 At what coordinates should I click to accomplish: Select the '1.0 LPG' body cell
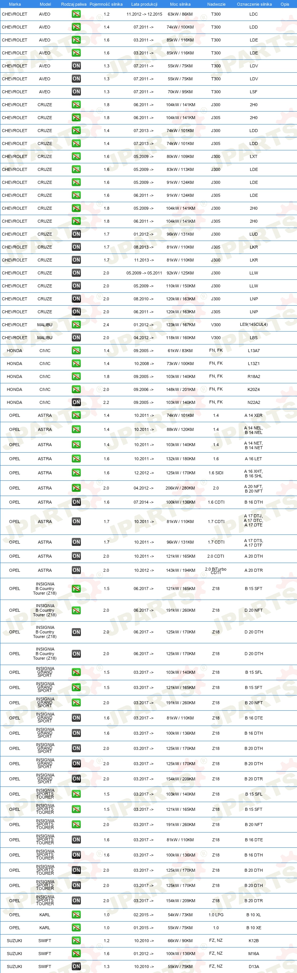tap(216, 915)
